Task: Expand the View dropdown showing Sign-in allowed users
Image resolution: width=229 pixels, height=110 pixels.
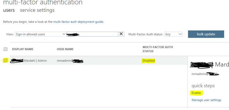Action: 40,34
